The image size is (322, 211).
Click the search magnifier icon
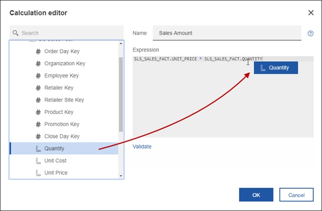[15, 33]
